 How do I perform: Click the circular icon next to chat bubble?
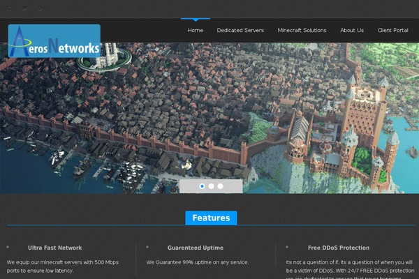pos(40,9)
